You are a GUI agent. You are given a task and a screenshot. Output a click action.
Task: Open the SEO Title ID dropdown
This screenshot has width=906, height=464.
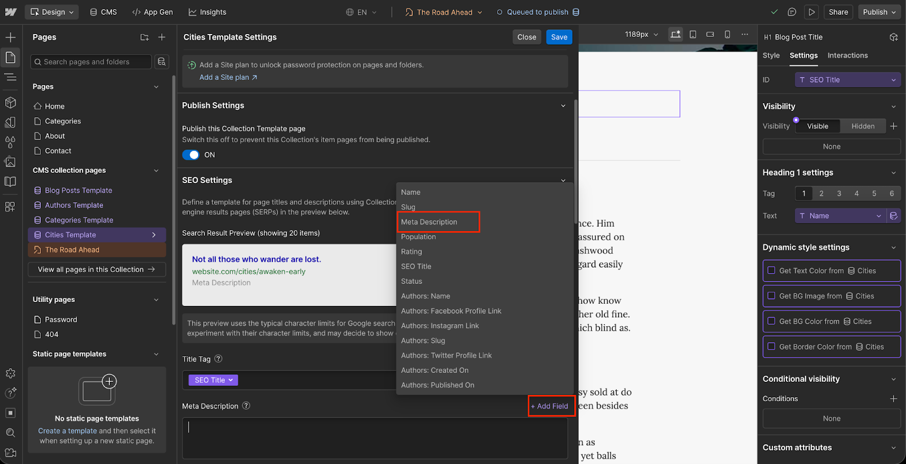[x=848, y=80]
